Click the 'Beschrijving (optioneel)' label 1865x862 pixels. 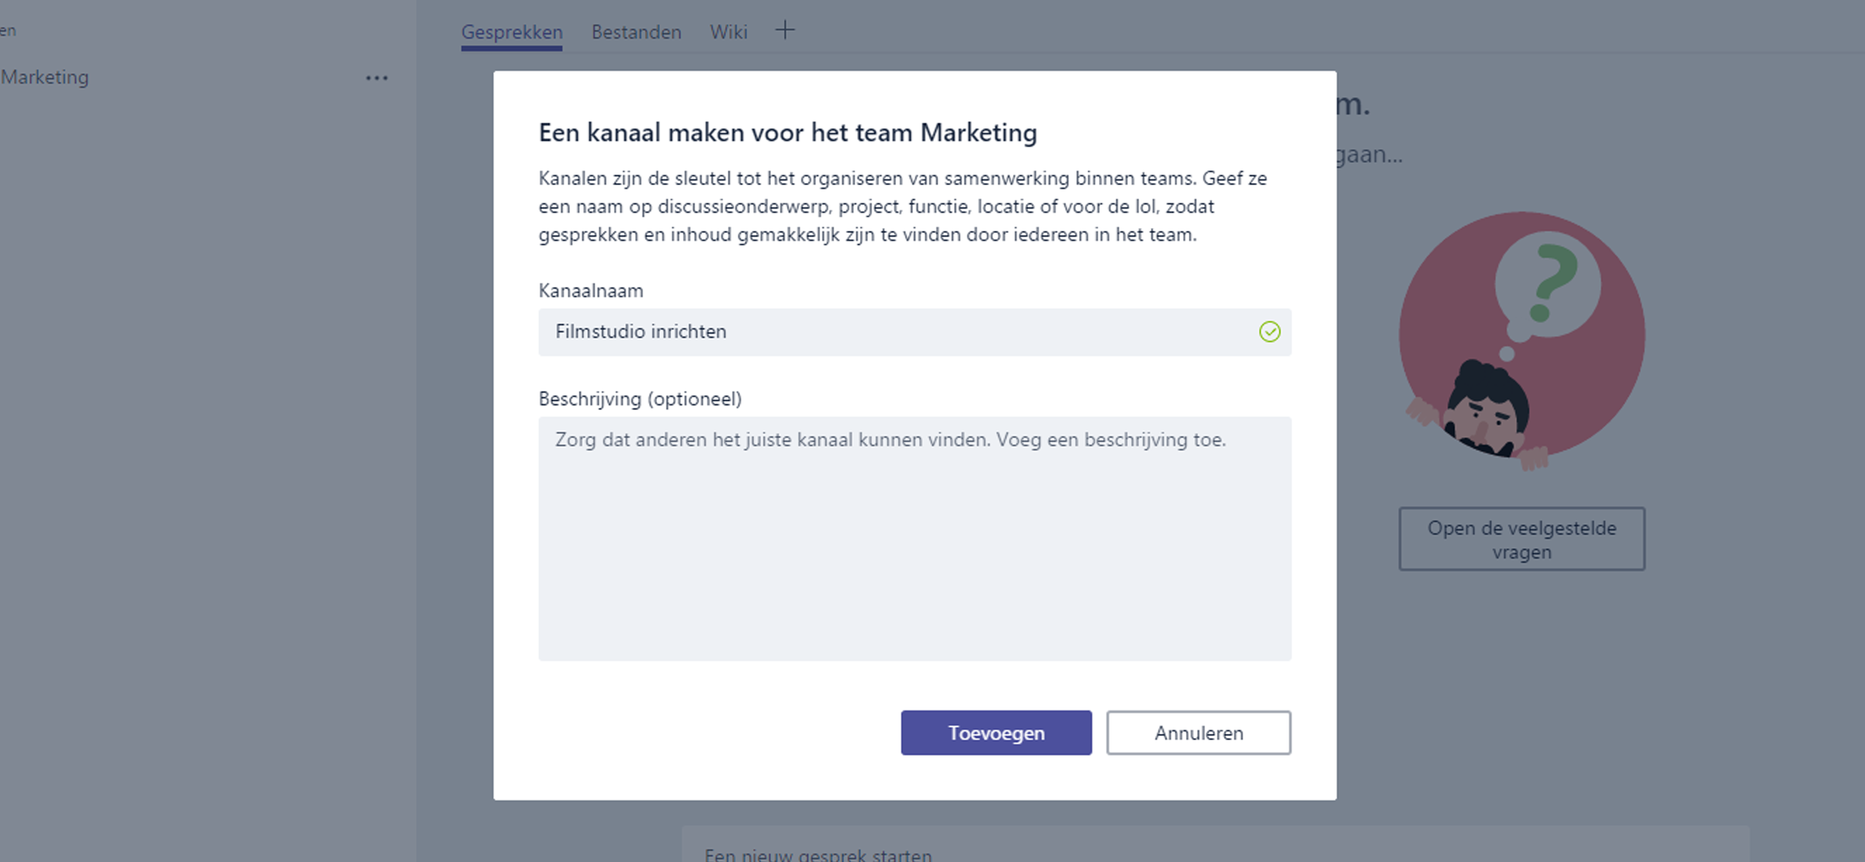point(640,399)
